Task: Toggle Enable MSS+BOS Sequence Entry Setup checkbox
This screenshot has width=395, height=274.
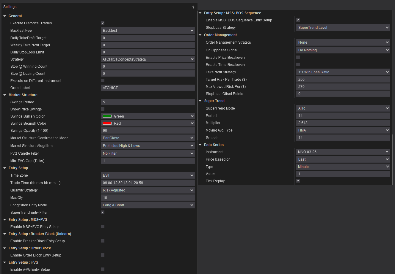Action: pyautogui.click(x=298, y=20)
